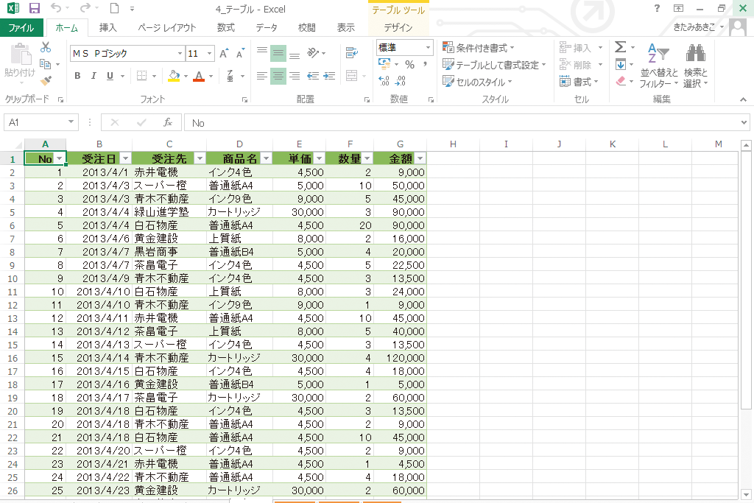This screenshot has width=754, height=503.
Task: Click the Save icon in quick access toolbar
Action: point(34,8)
